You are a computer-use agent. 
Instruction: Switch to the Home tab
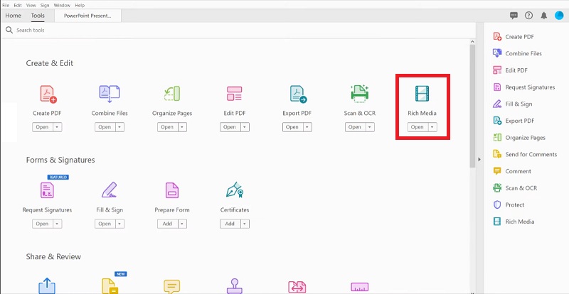point(13,16)
